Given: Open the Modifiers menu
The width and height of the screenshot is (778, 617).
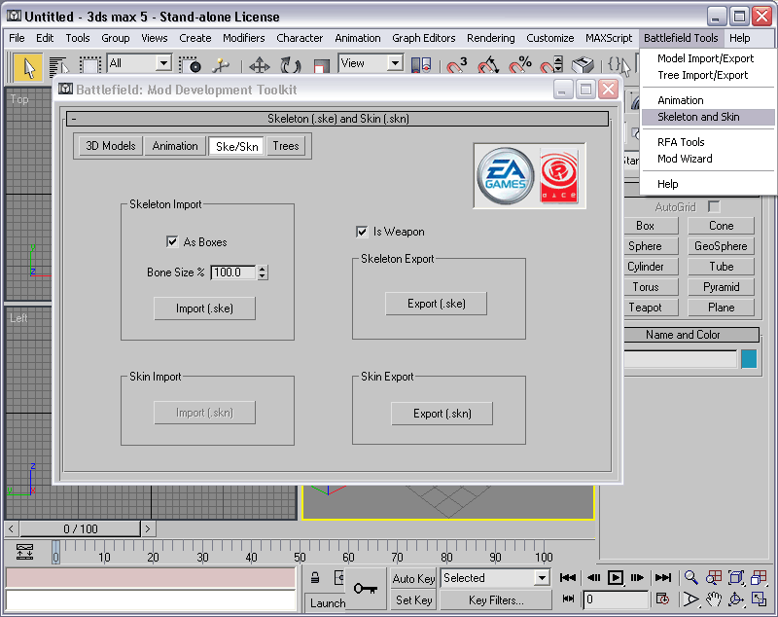Looking at the screenshot, I should tap(244, 38).
